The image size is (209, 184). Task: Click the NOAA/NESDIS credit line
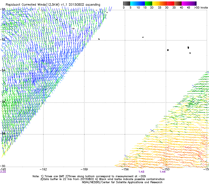pos(122,182)
